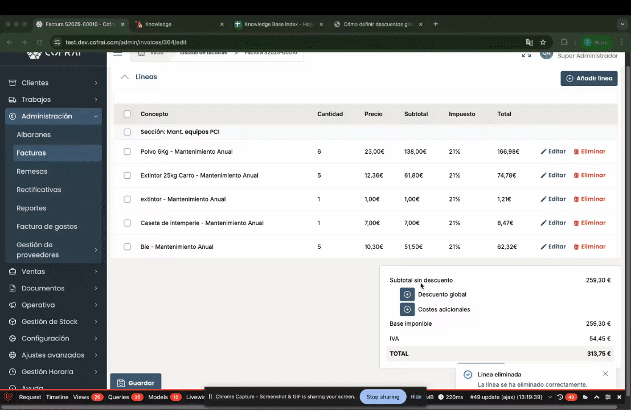This screenshot has width=631, height=410.
Task: Collapse the Líneas section chevron
Action: (125, 77)
